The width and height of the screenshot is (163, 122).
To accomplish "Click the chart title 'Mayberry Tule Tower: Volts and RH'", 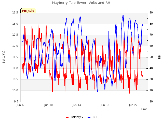I will (x=81, y=3).
